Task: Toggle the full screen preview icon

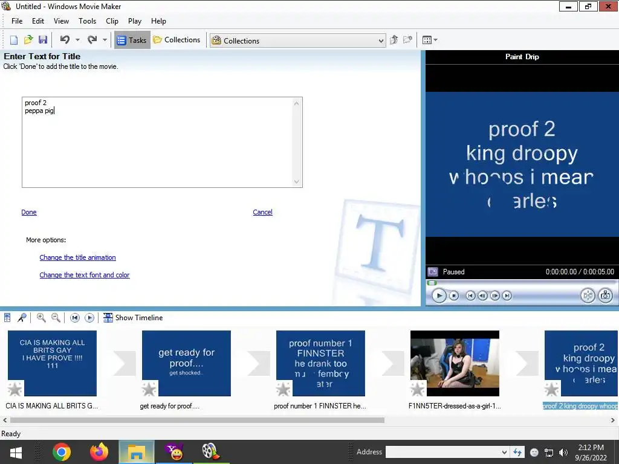Action: [433, 272]
